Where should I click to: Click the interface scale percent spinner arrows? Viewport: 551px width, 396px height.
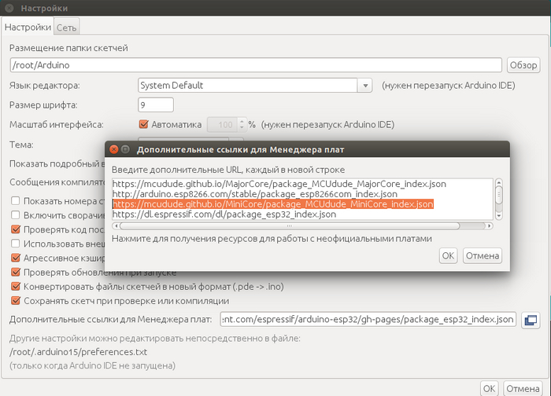pos(242,124)
